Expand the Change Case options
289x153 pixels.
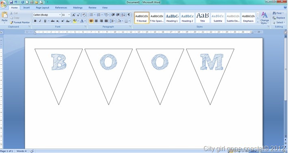[68, 21]
